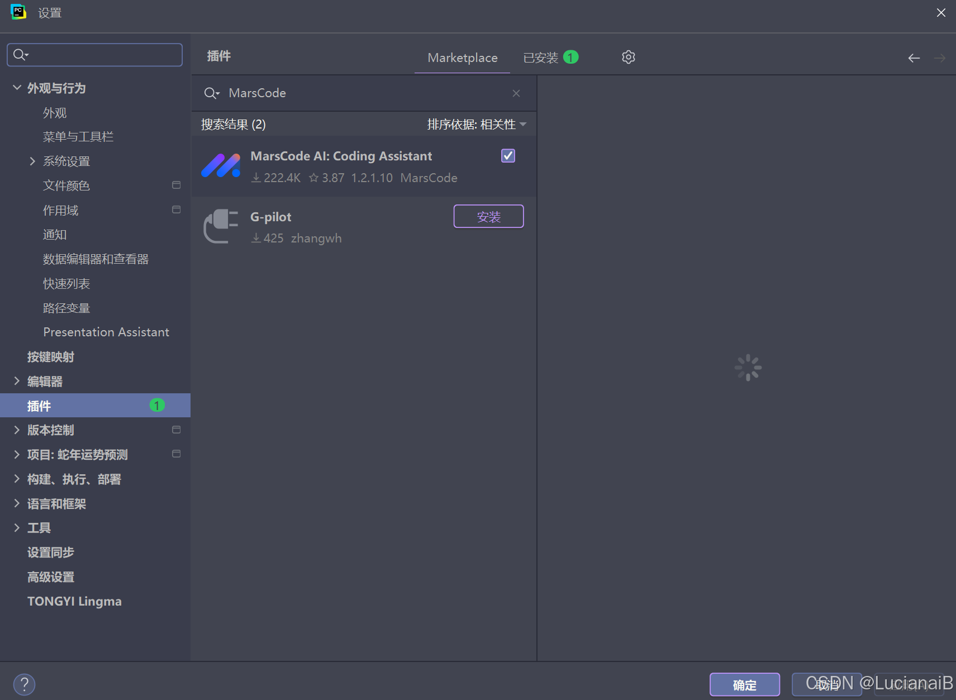Click the green badge on 插件 row
This screenshot has height=700, width=956.
point(157,405)
